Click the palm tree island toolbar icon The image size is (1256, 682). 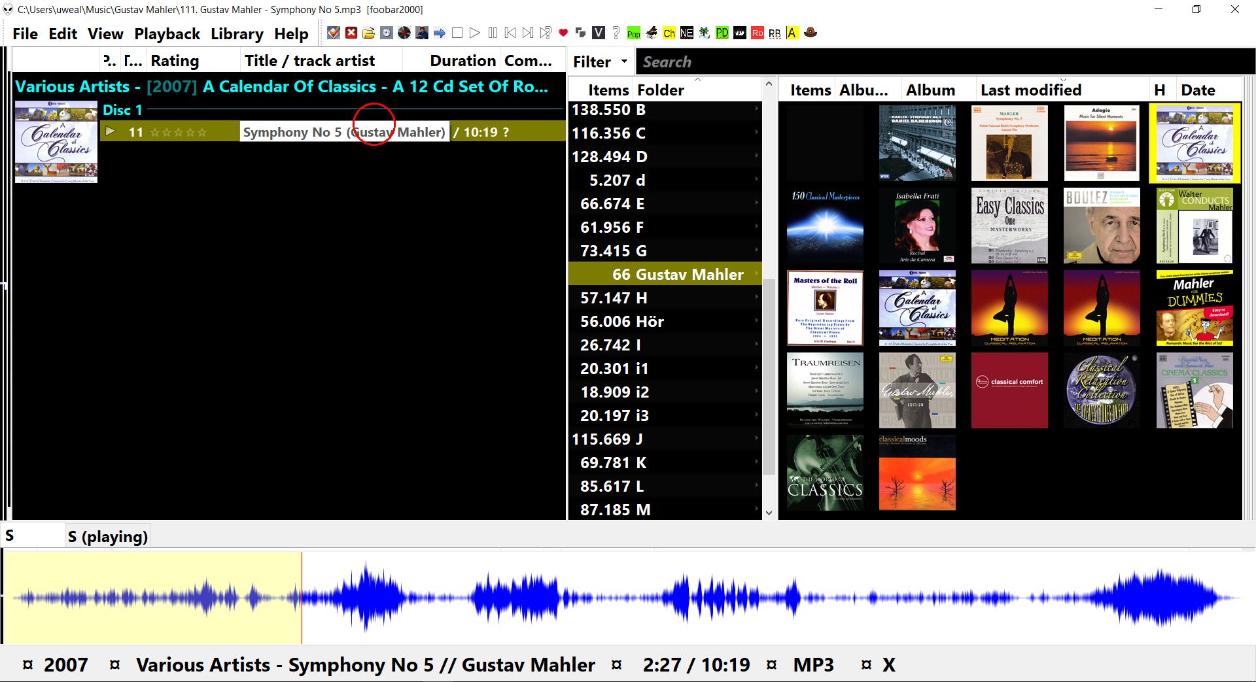(705, 33)
